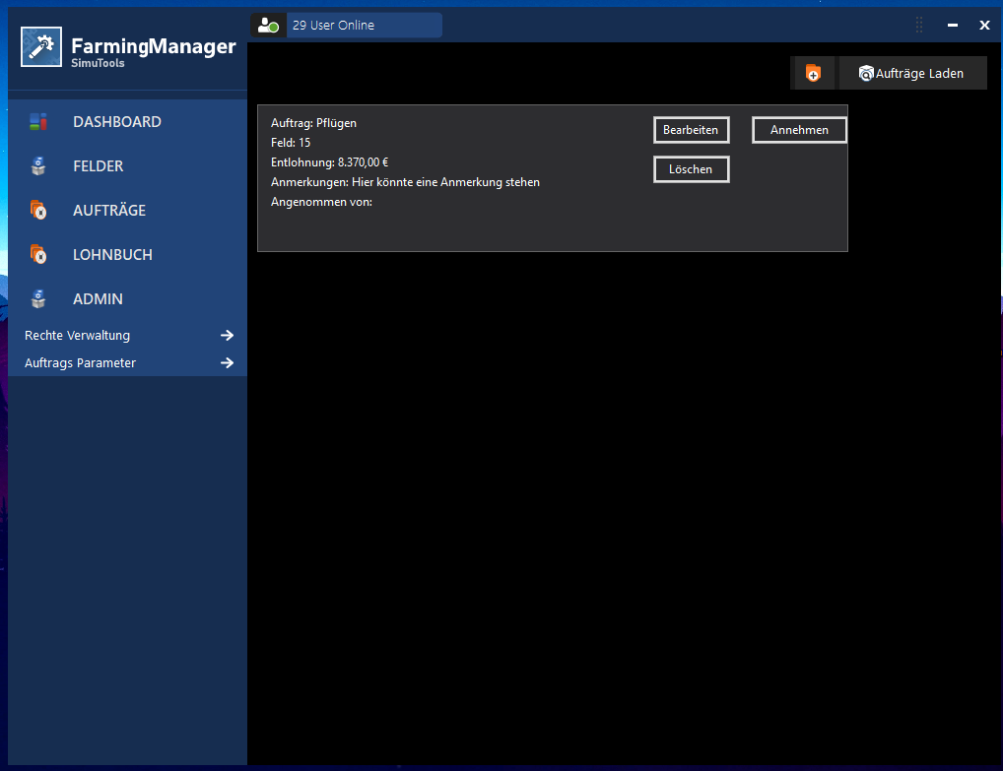Click the online users status icon
This screenshot has width=1003, height=771.
pyautogui.click(x=268, y=26)
